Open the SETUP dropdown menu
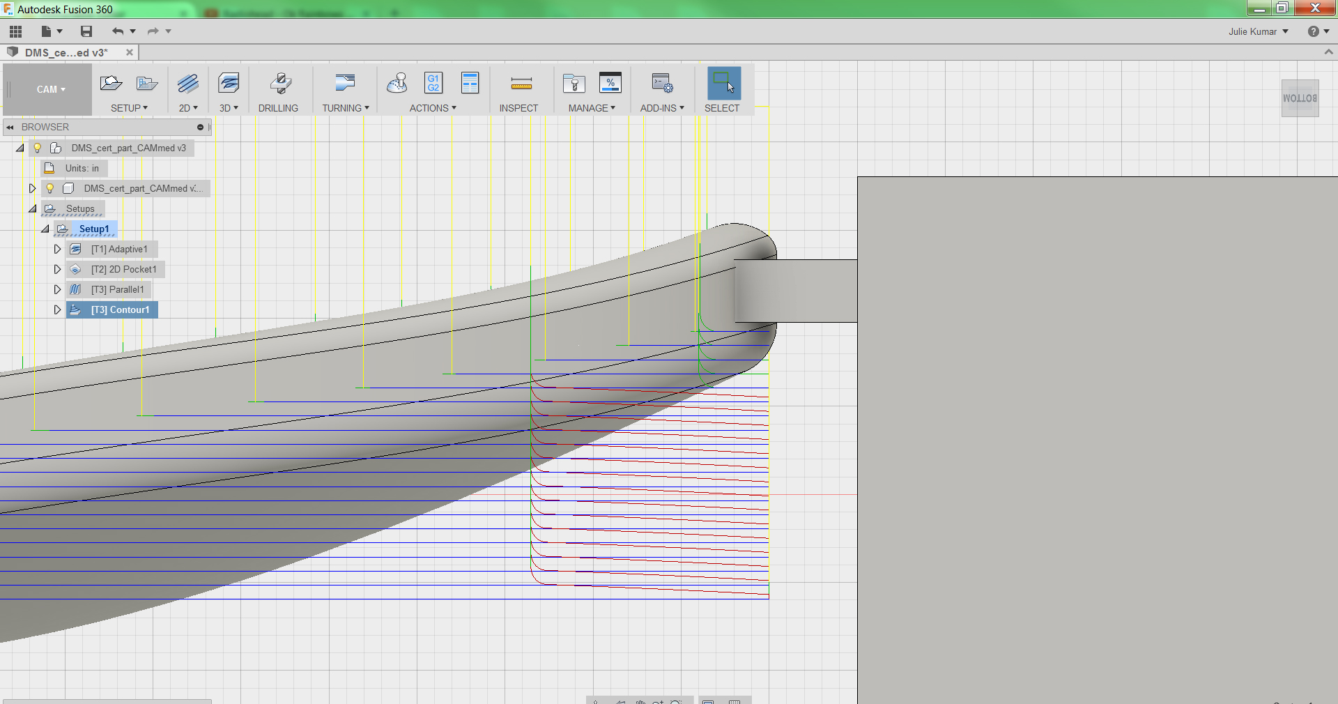The width and height of the screenshot is (1338, 704). (130, 108)
